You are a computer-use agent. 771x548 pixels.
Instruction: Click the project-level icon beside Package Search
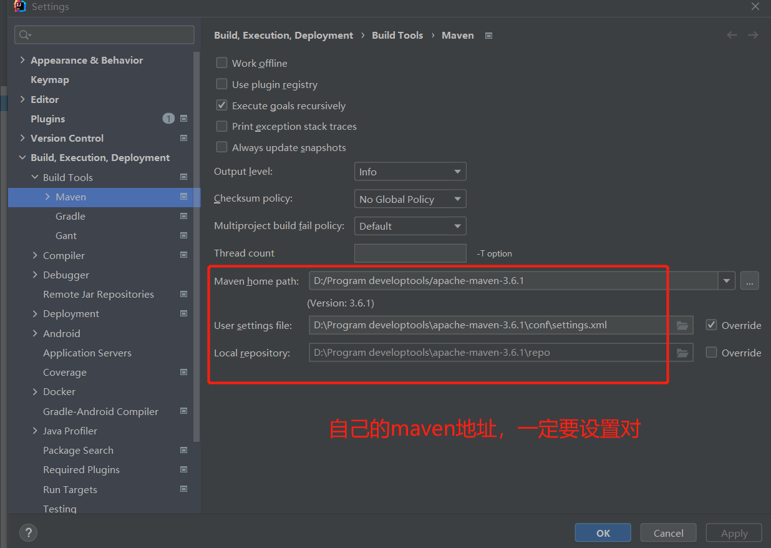click(x=183, y=450)
